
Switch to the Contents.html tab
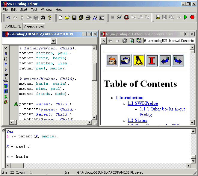pos(34,27)
